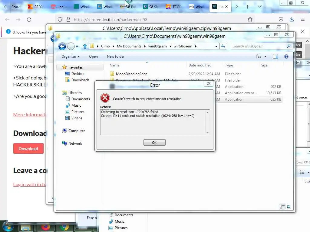Switch to the TCGD browser tab
This screenshot has width=310, height=232.
tap(174, 7)
